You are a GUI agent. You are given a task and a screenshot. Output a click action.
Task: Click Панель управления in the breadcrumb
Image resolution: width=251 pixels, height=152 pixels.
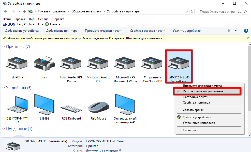click(52, 11)
